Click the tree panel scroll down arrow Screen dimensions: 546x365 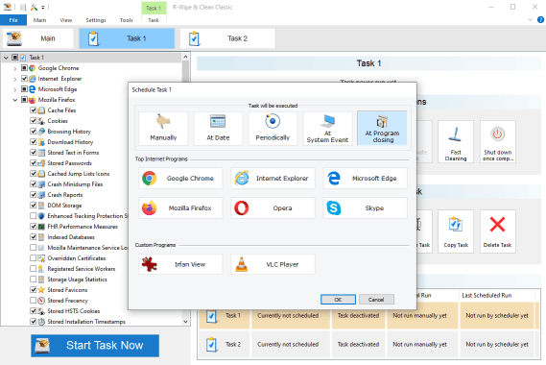185,322
